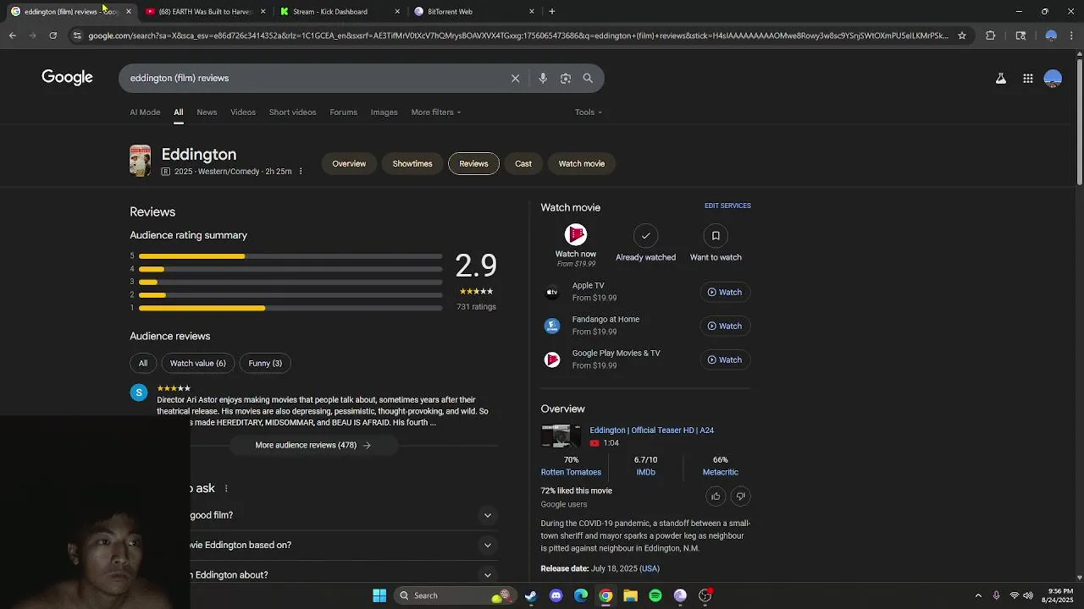
Task: Click EDIT SERVICES link
Action: [x=727, y=206]
